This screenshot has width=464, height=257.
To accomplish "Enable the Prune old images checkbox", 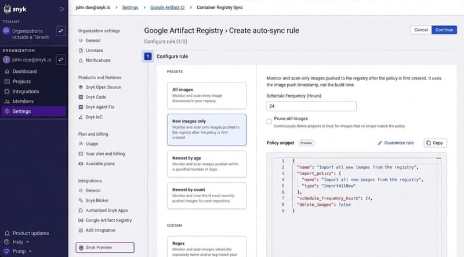I will pyautogui.click(x=269, y=121).
